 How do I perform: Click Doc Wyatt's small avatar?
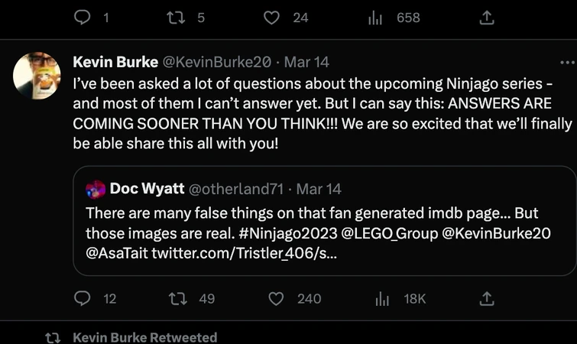tap(96, 189)
